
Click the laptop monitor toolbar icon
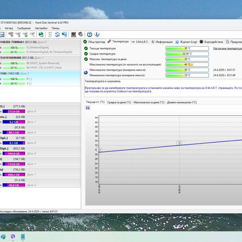coord(74,34)
